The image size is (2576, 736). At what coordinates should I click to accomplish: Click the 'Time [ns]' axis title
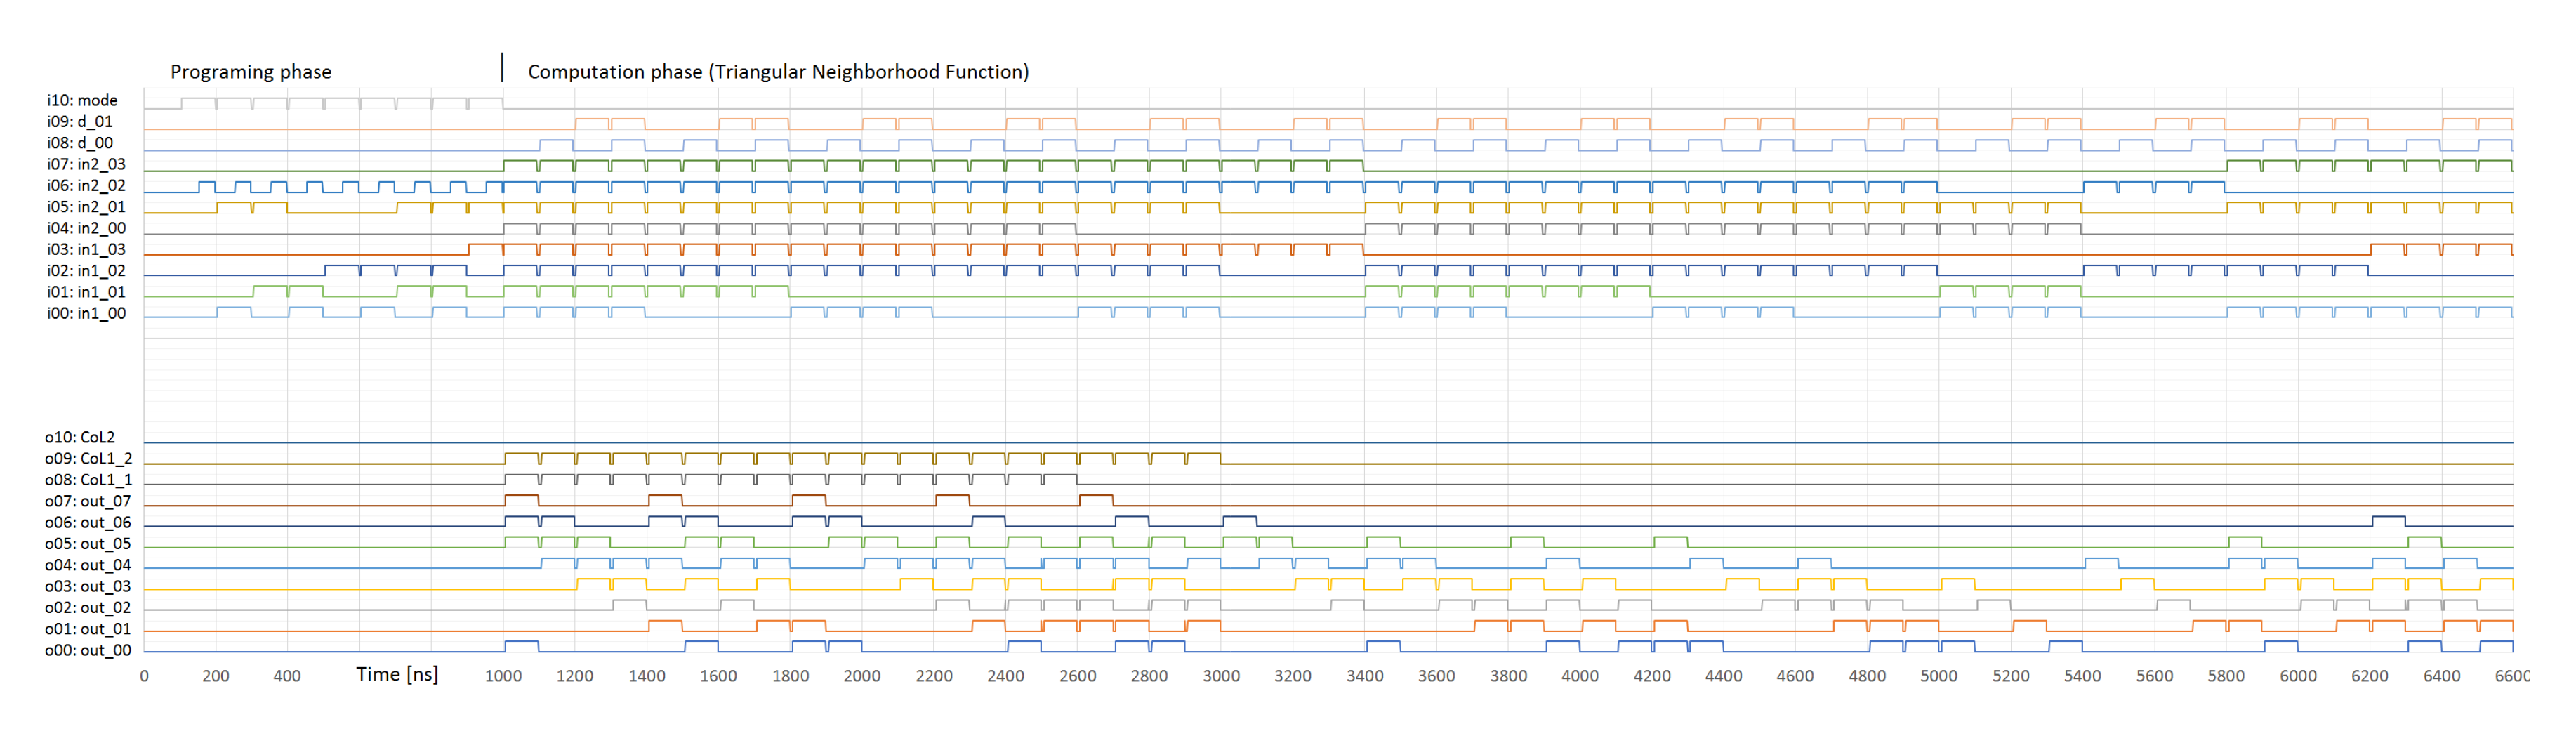click(397, 675)
